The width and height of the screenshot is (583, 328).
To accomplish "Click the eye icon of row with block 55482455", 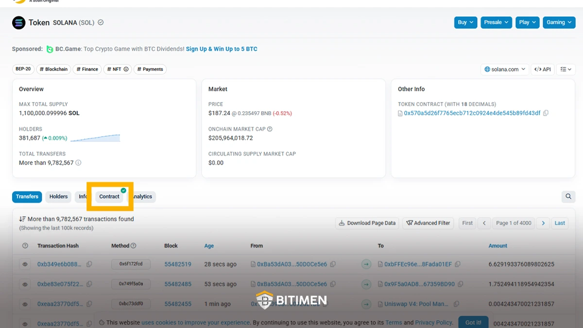I will tap(25, 304).
